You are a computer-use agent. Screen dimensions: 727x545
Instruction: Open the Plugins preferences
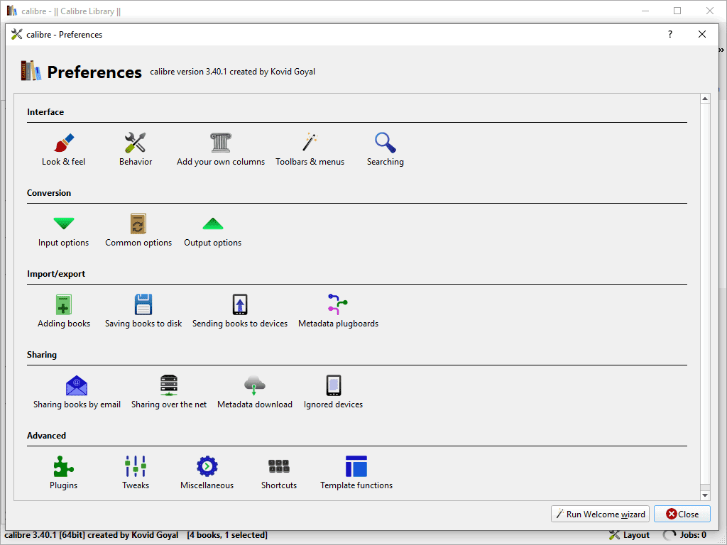pos(63,473)
